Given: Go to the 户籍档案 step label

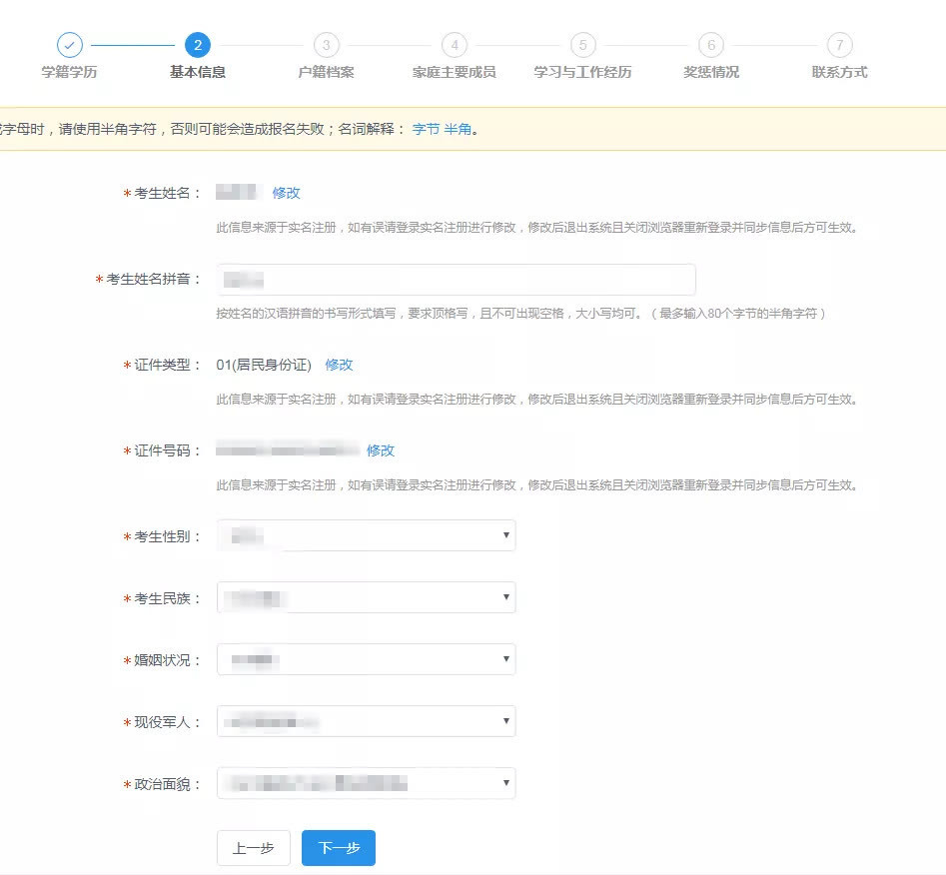Looking at the screenshot, I should [326, 72].
